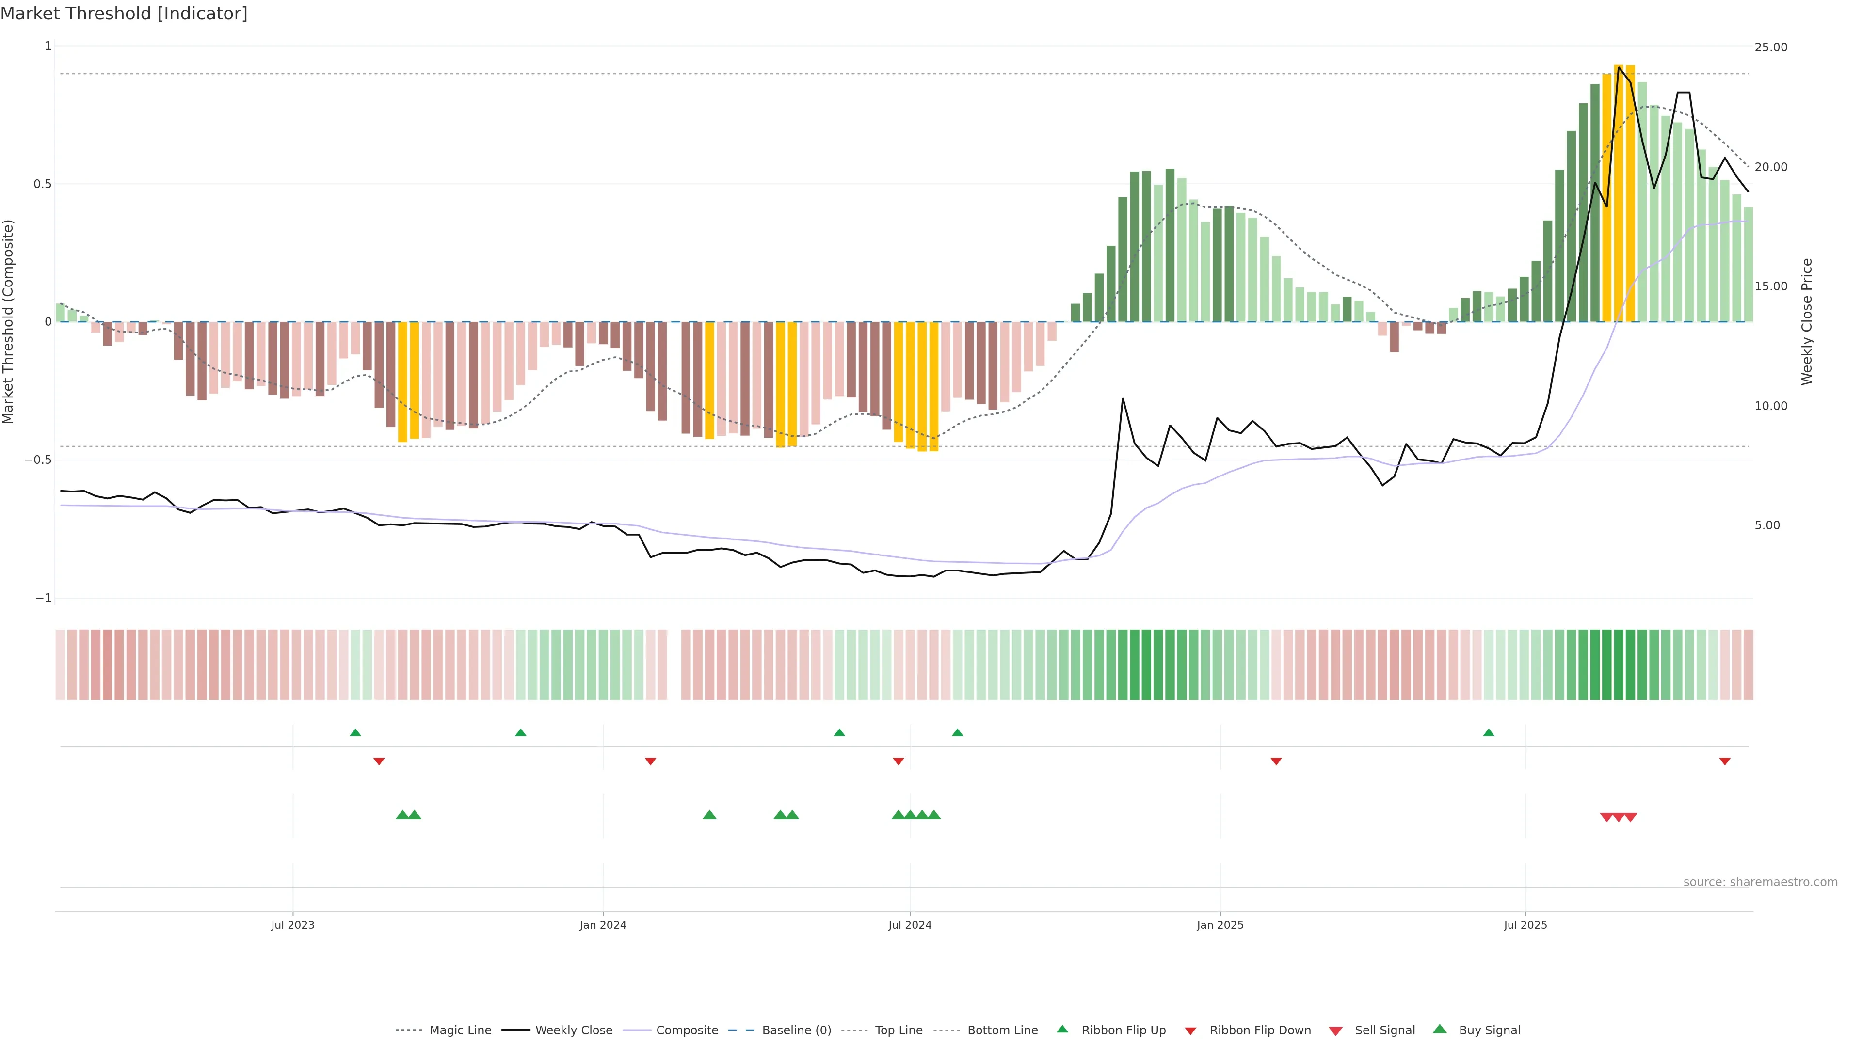Click the middle red sell signal triangle after Jul 2025
This screenshot has height=1047, width=1862.
(1619, 817)
